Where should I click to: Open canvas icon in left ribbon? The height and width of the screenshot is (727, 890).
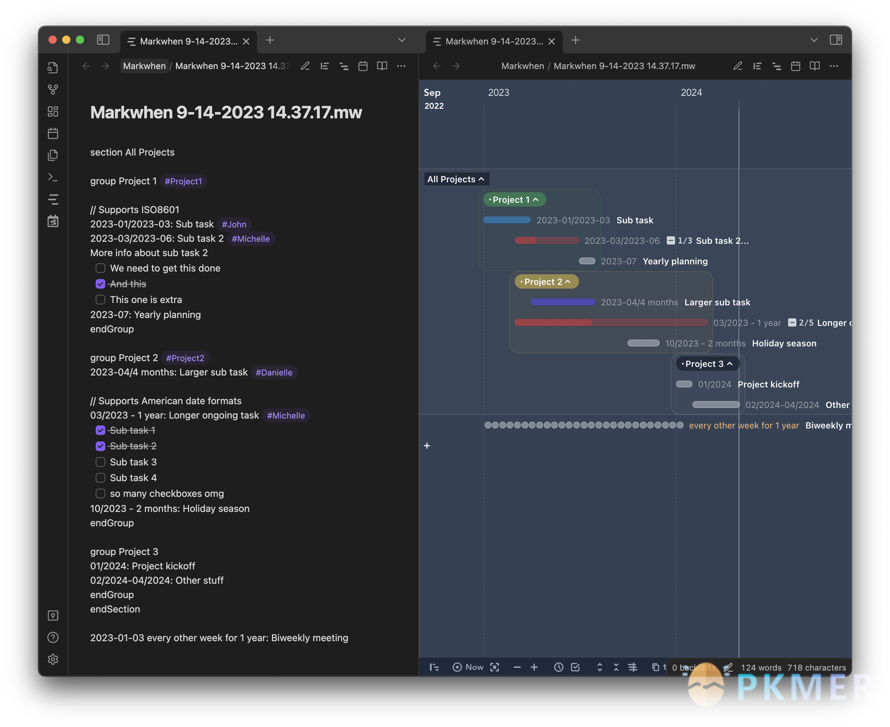tap(53, 111)
